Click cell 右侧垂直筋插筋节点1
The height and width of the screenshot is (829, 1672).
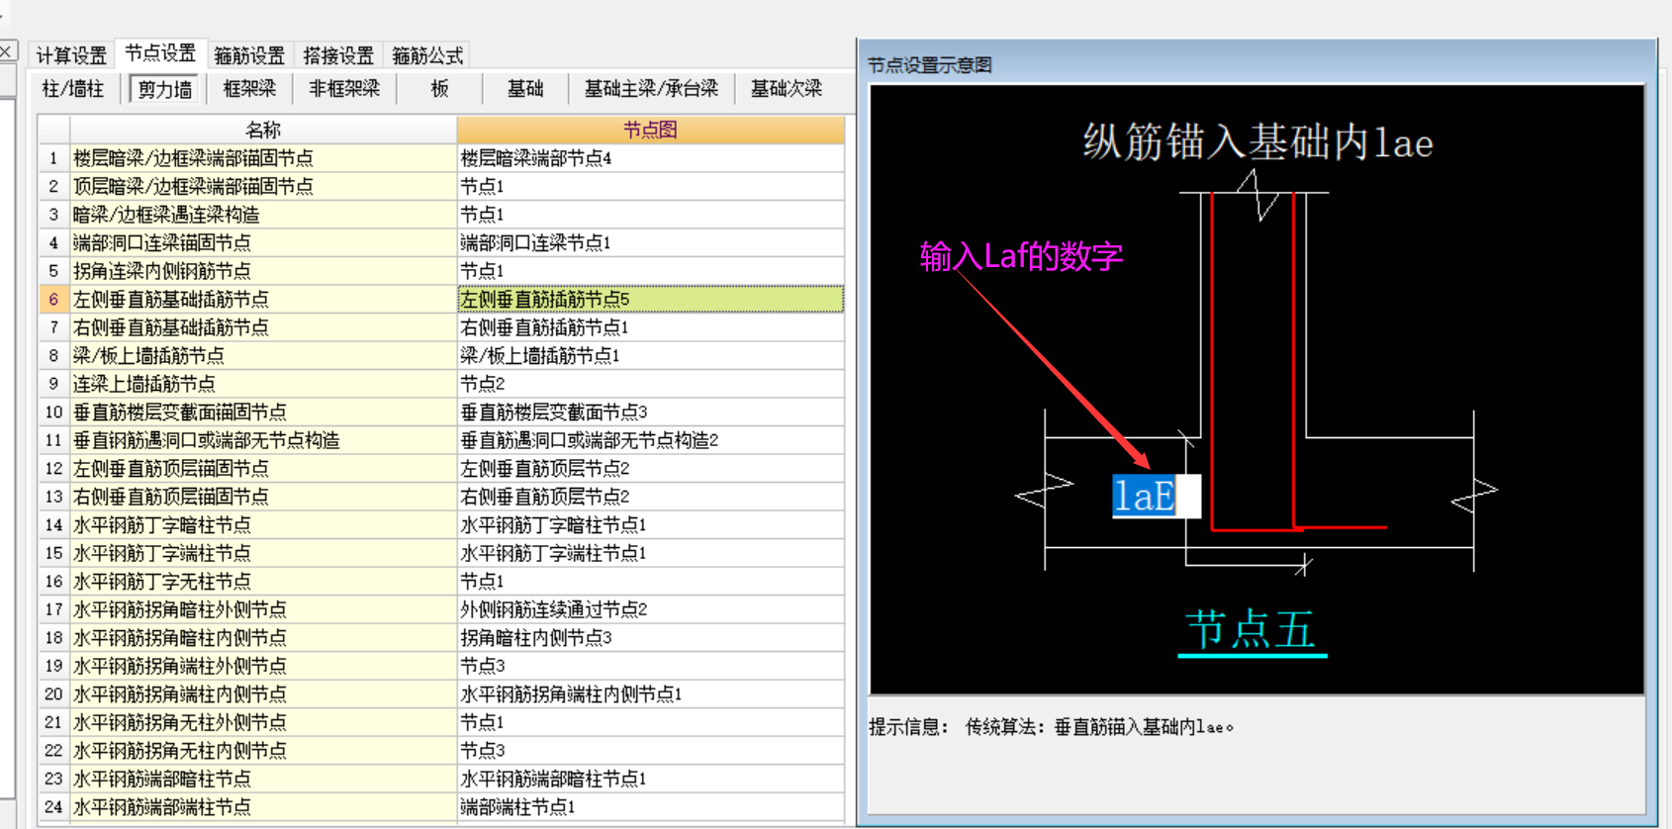[650, 327]
